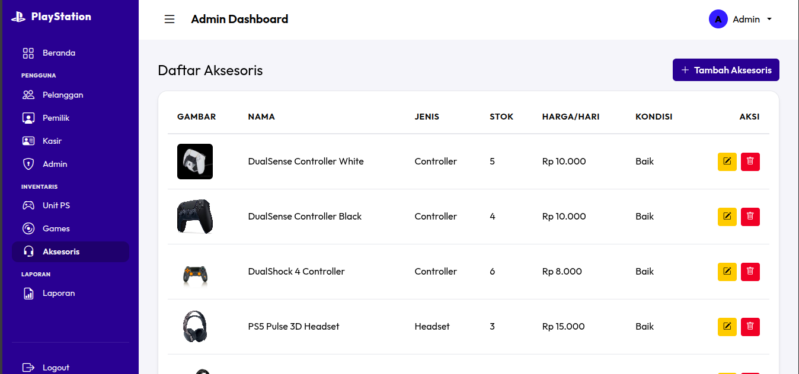
Task: Click the Rp 8.000 price cell
Action: 562,272
